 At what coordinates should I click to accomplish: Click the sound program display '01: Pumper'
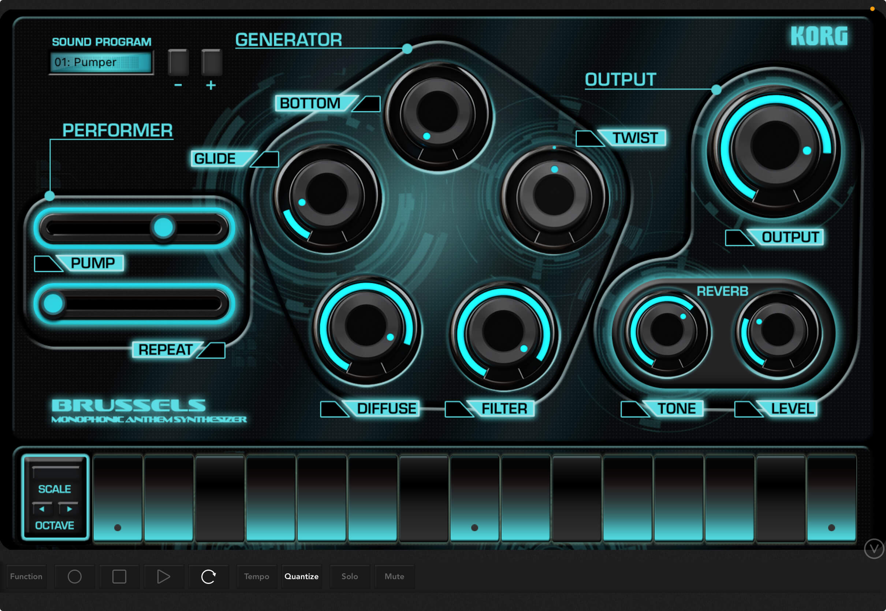(101, 62)
